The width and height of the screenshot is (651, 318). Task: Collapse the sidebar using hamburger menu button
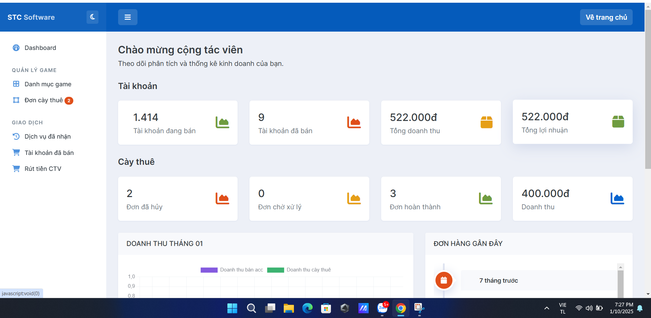(x=128, y=17)
